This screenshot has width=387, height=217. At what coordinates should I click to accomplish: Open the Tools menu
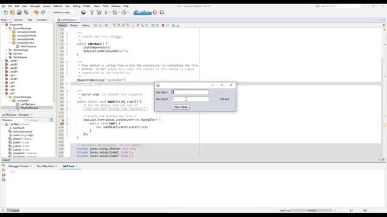(105, 6)
